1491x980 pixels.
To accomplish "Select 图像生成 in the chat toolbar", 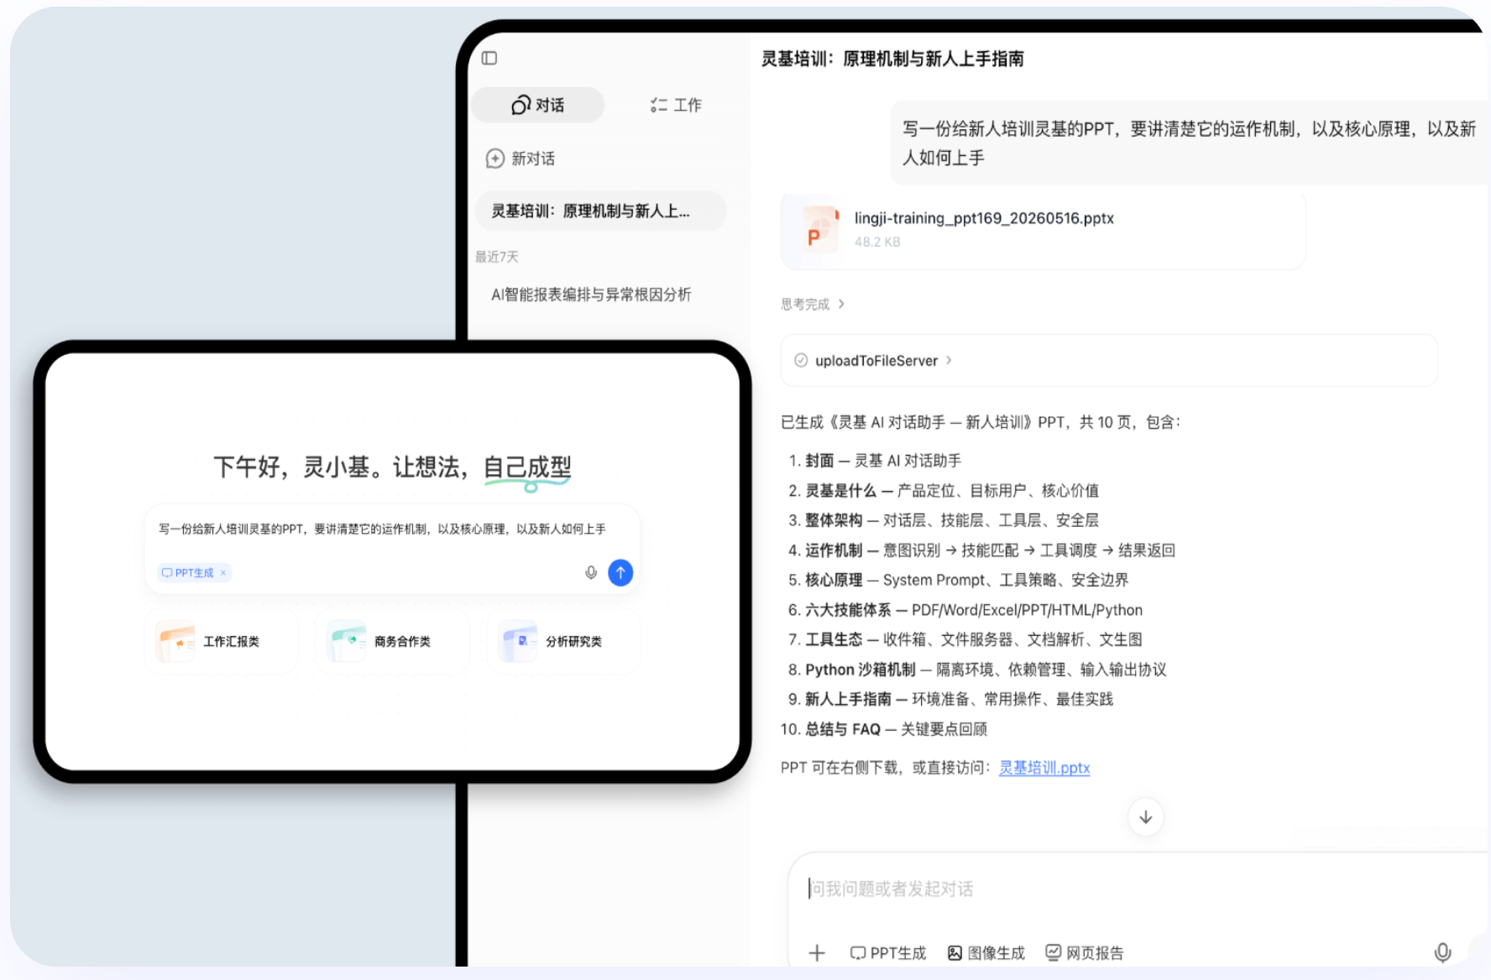I will 986,953.
